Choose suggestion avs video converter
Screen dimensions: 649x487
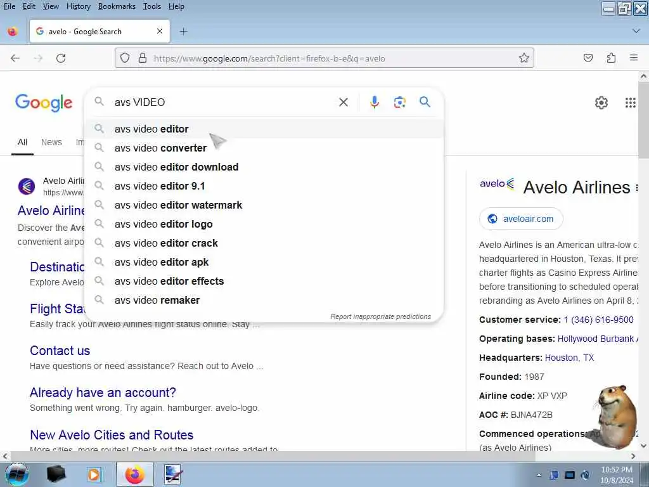point(264,148)
